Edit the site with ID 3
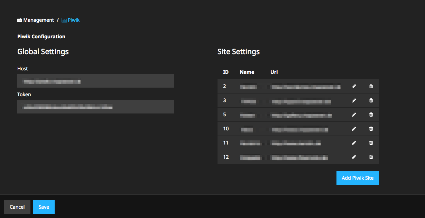 (353, 100)
